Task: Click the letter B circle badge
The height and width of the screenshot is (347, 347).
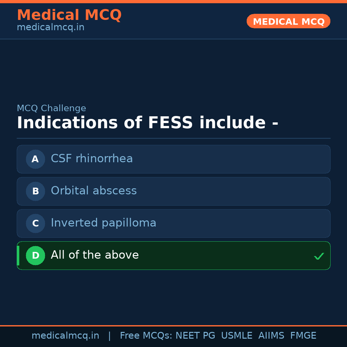Action: [x=35, y=191]
